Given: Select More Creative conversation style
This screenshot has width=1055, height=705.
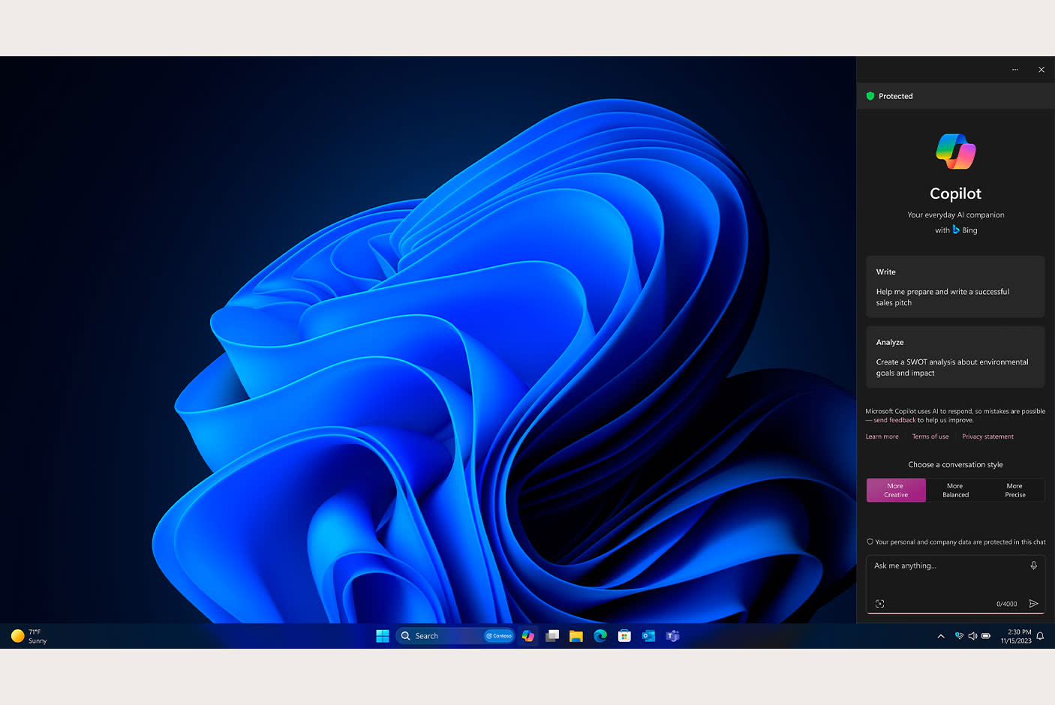Looking at the screenshot, I should (x=896, y=490).
